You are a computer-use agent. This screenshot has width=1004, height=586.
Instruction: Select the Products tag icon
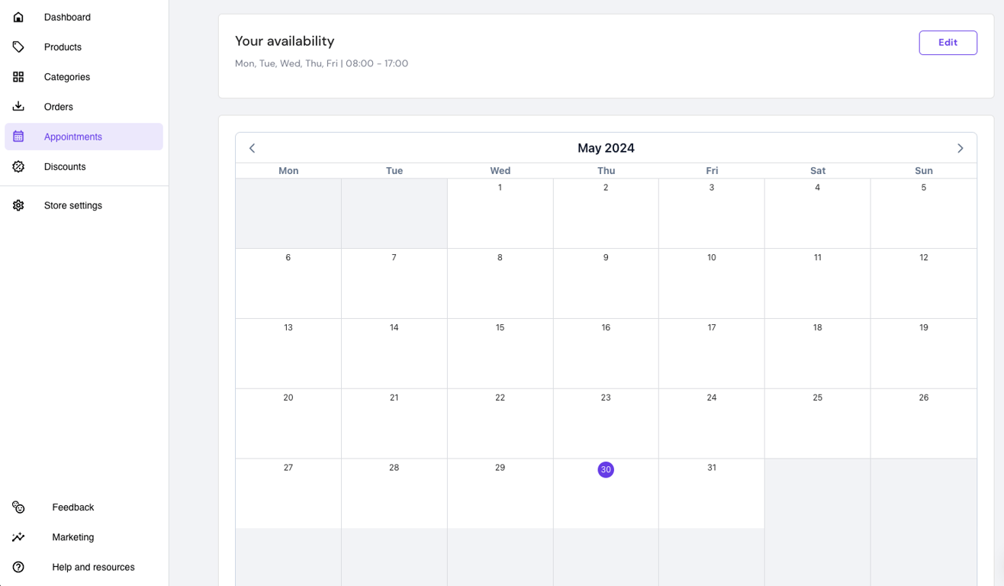tap(18, 47)
